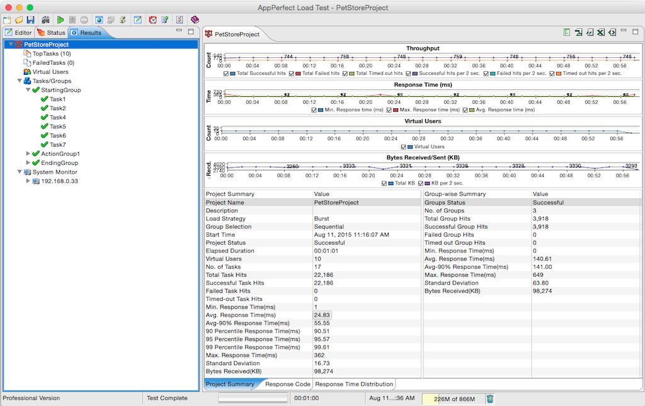Maximize the PetStoreProject results view
Screen dimensions: 645x406
pyautogui.click(x=636, y=31)
